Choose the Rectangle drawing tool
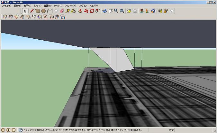The width and height of the screenshot is (217, 133). (x=37, y=11)
